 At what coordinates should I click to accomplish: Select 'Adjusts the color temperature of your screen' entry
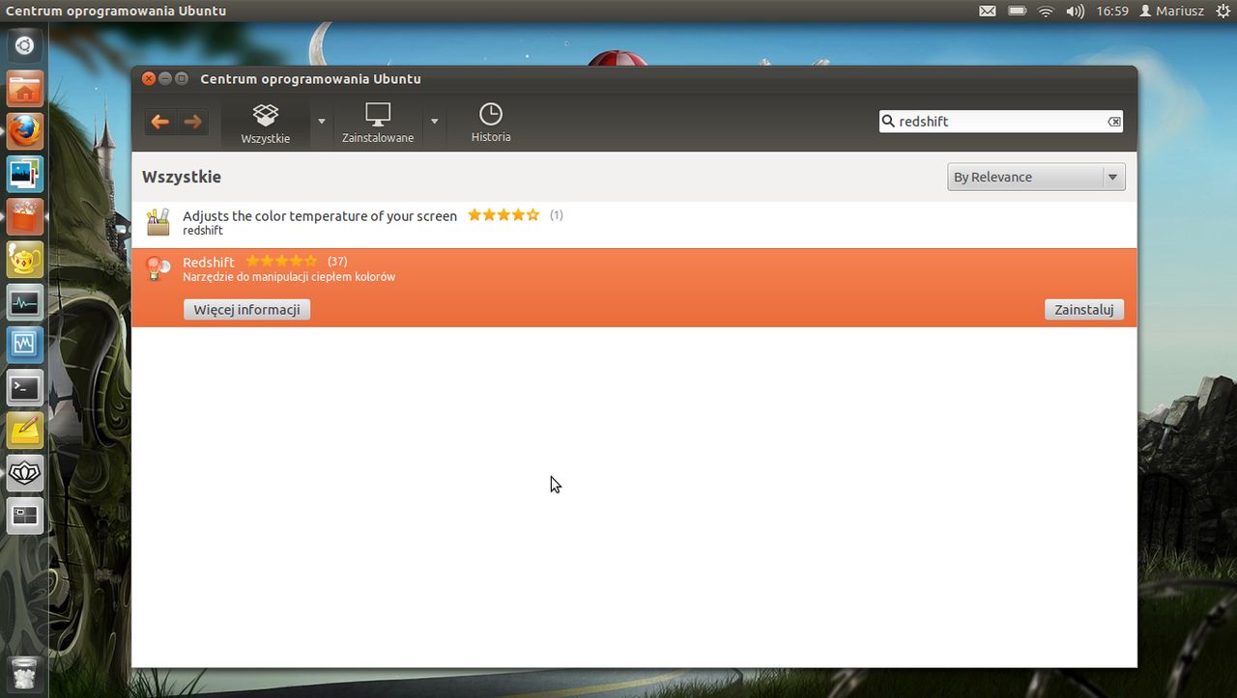tap(634, 223)
